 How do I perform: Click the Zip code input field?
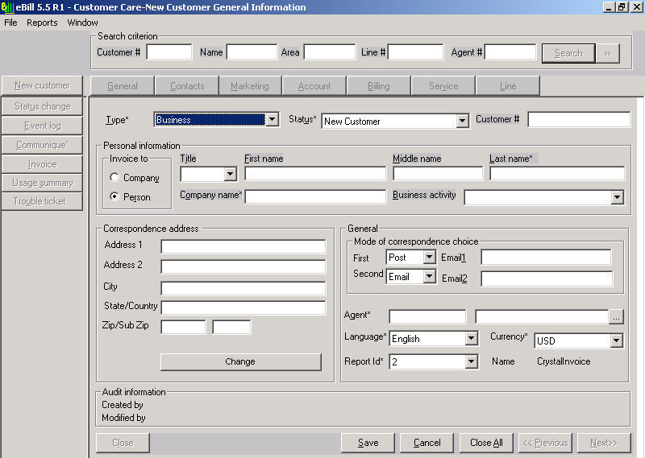183,327
